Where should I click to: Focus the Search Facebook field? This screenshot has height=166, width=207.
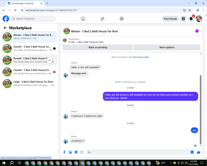(x=33, y=19)
